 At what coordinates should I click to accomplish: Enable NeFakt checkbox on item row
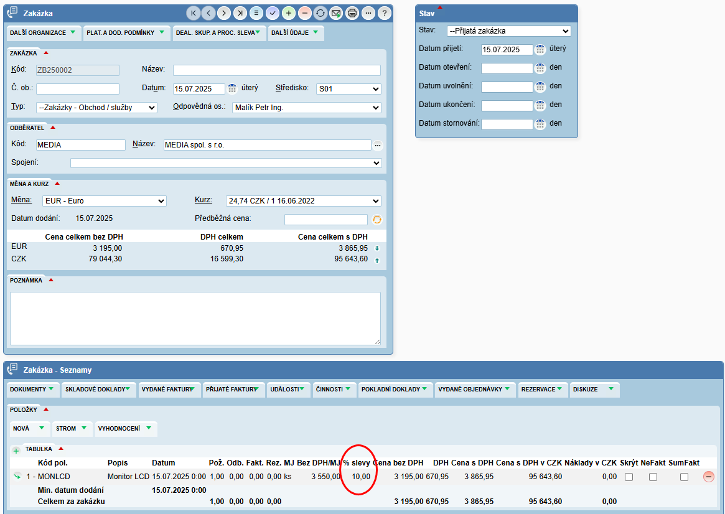pos(653,477)
